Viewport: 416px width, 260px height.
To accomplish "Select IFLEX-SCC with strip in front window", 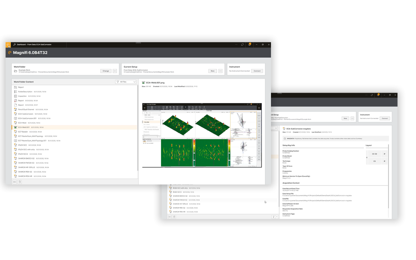I will click(x=75, y=149).
